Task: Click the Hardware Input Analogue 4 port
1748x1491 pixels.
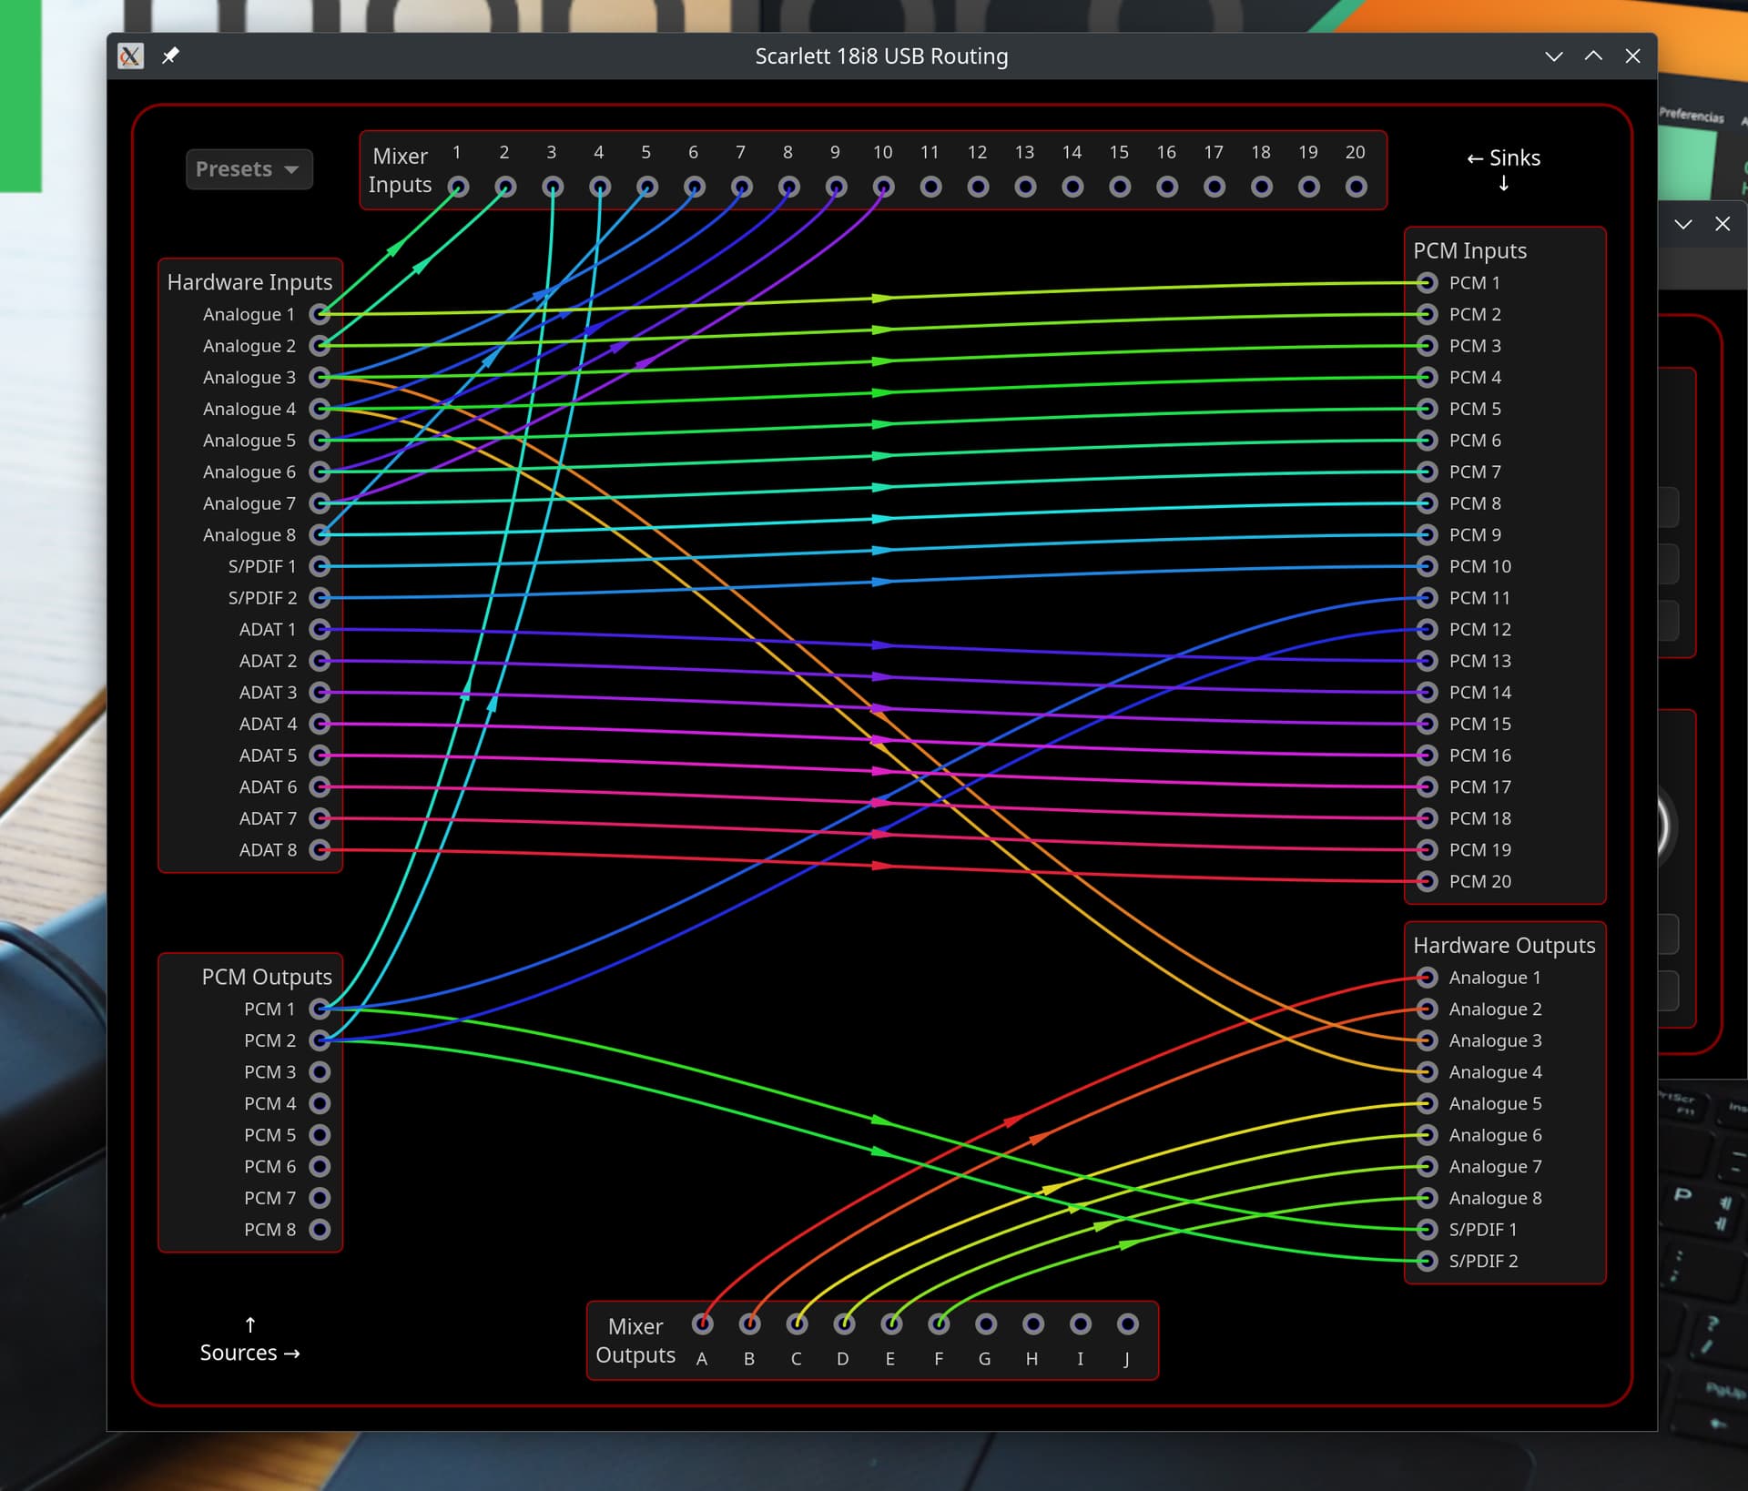Action: click(x=320, y=409)
